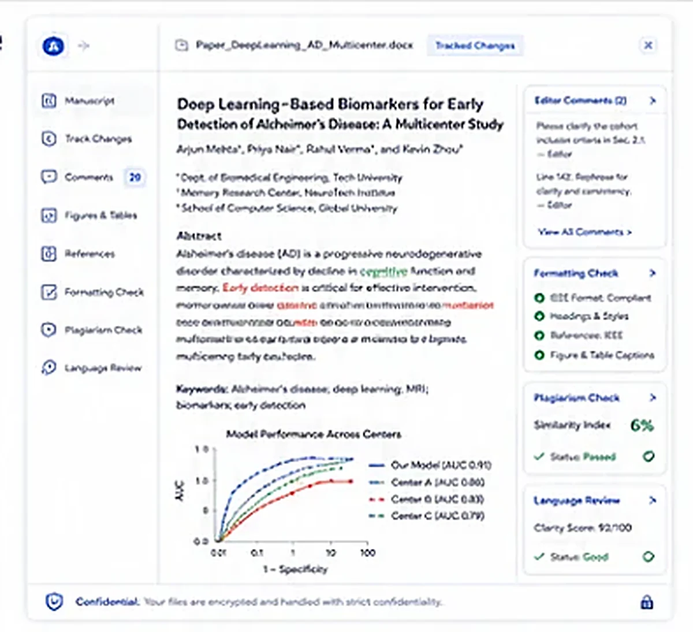
Task: Click the Center A legend entry
Action: point(427,482)
